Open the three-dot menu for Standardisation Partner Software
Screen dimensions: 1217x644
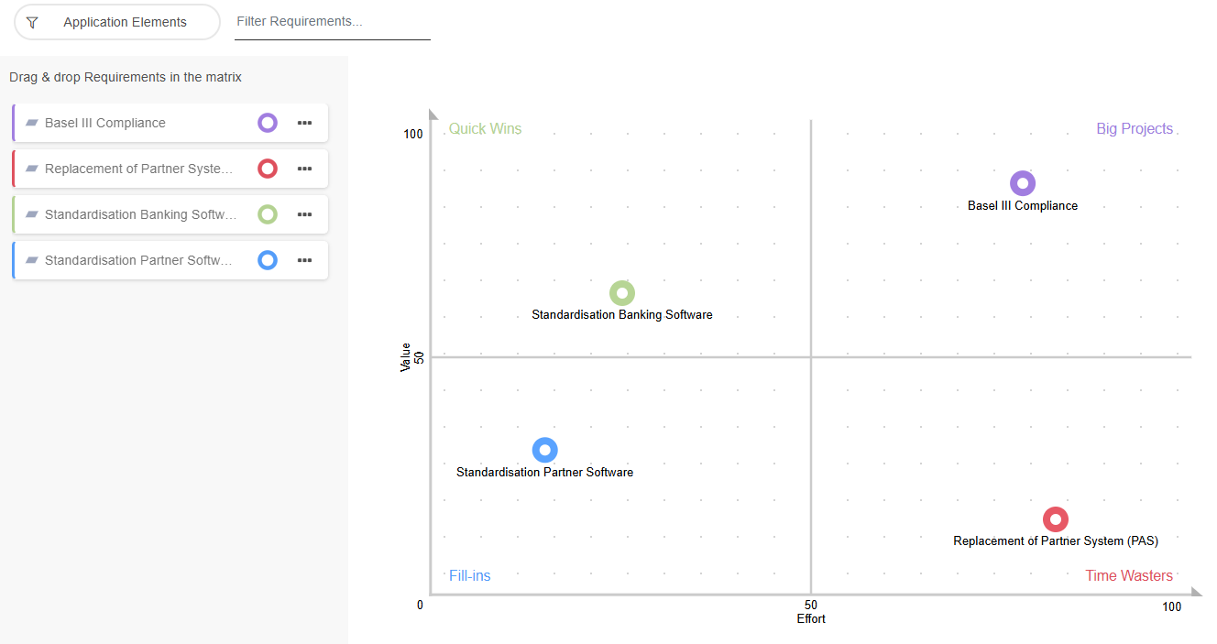305,260
